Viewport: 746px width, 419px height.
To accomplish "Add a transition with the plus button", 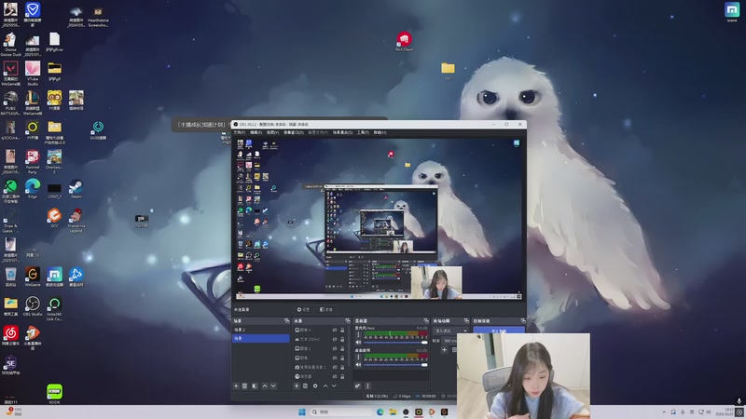I will [445, 350].
